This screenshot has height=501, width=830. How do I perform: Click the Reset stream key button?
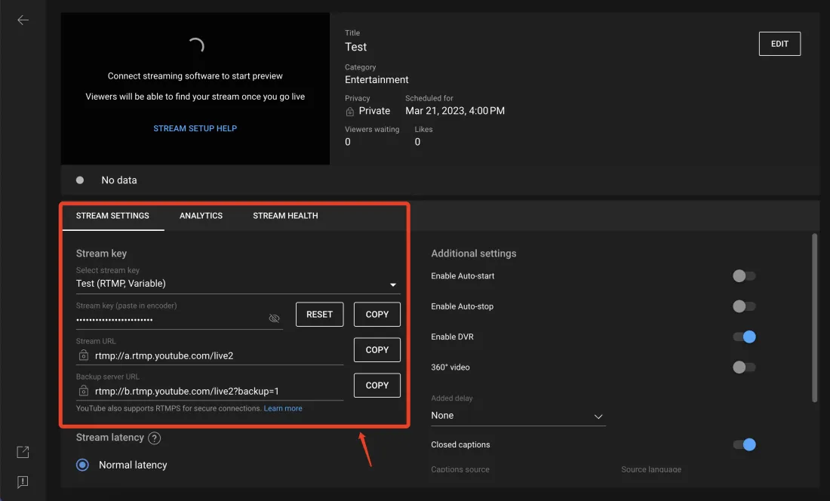pyautogui.click(x=319, y=315)
